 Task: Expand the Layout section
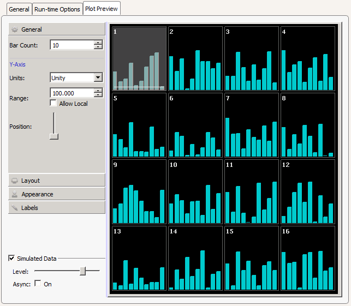[x=57, y=181]
